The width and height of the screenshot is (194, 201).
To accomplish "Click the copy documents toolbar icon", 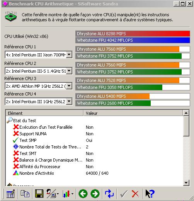I will [25, 194].
